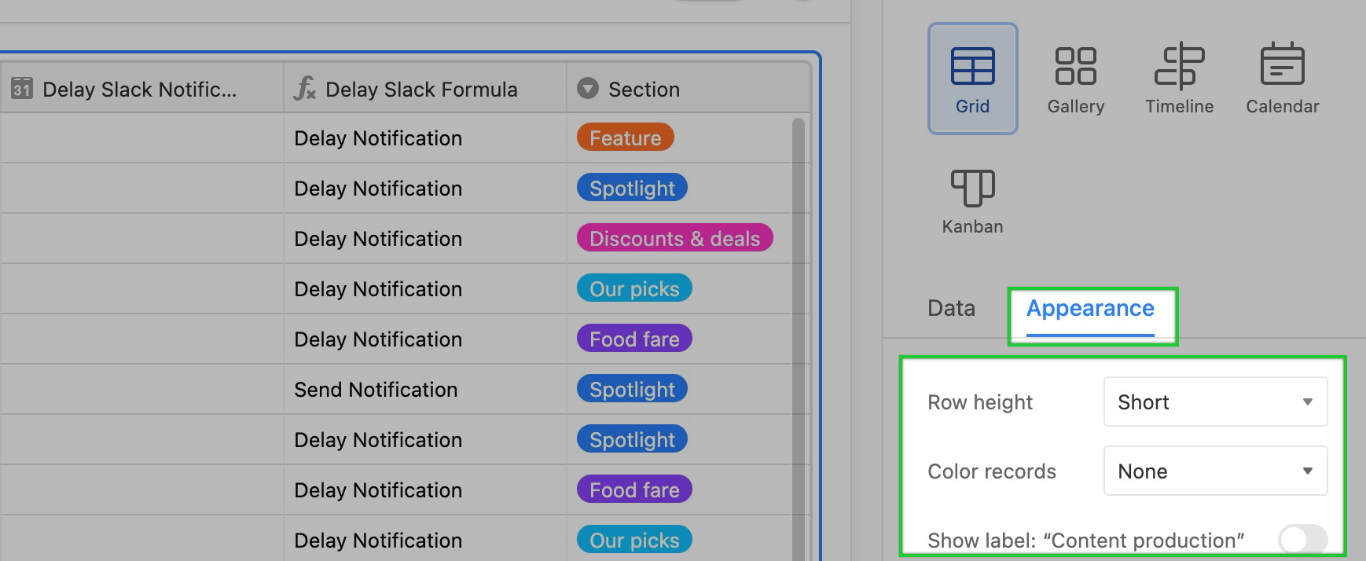Click the table's vertical scrollbar
Screen dimensions: 1366x561
tap(799, 338)
